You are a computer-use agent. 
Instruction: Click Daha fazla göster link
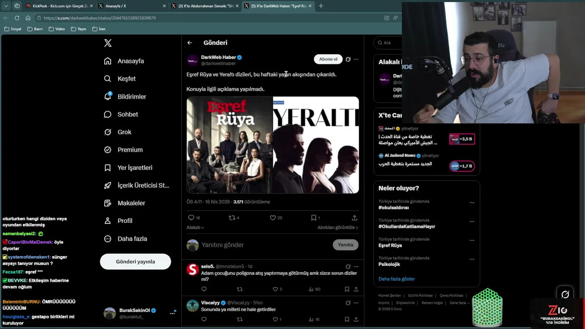397,279
